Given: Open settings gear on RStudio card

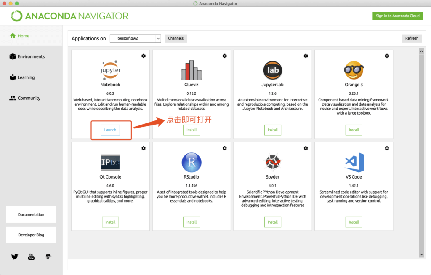Looking at the screenshot, I should click(225, 148).
